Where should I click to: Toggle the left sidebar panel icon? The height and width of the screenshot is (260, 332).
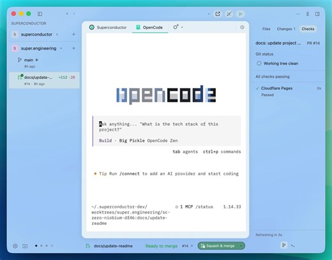pyautogui.click(x=40, y=14)
